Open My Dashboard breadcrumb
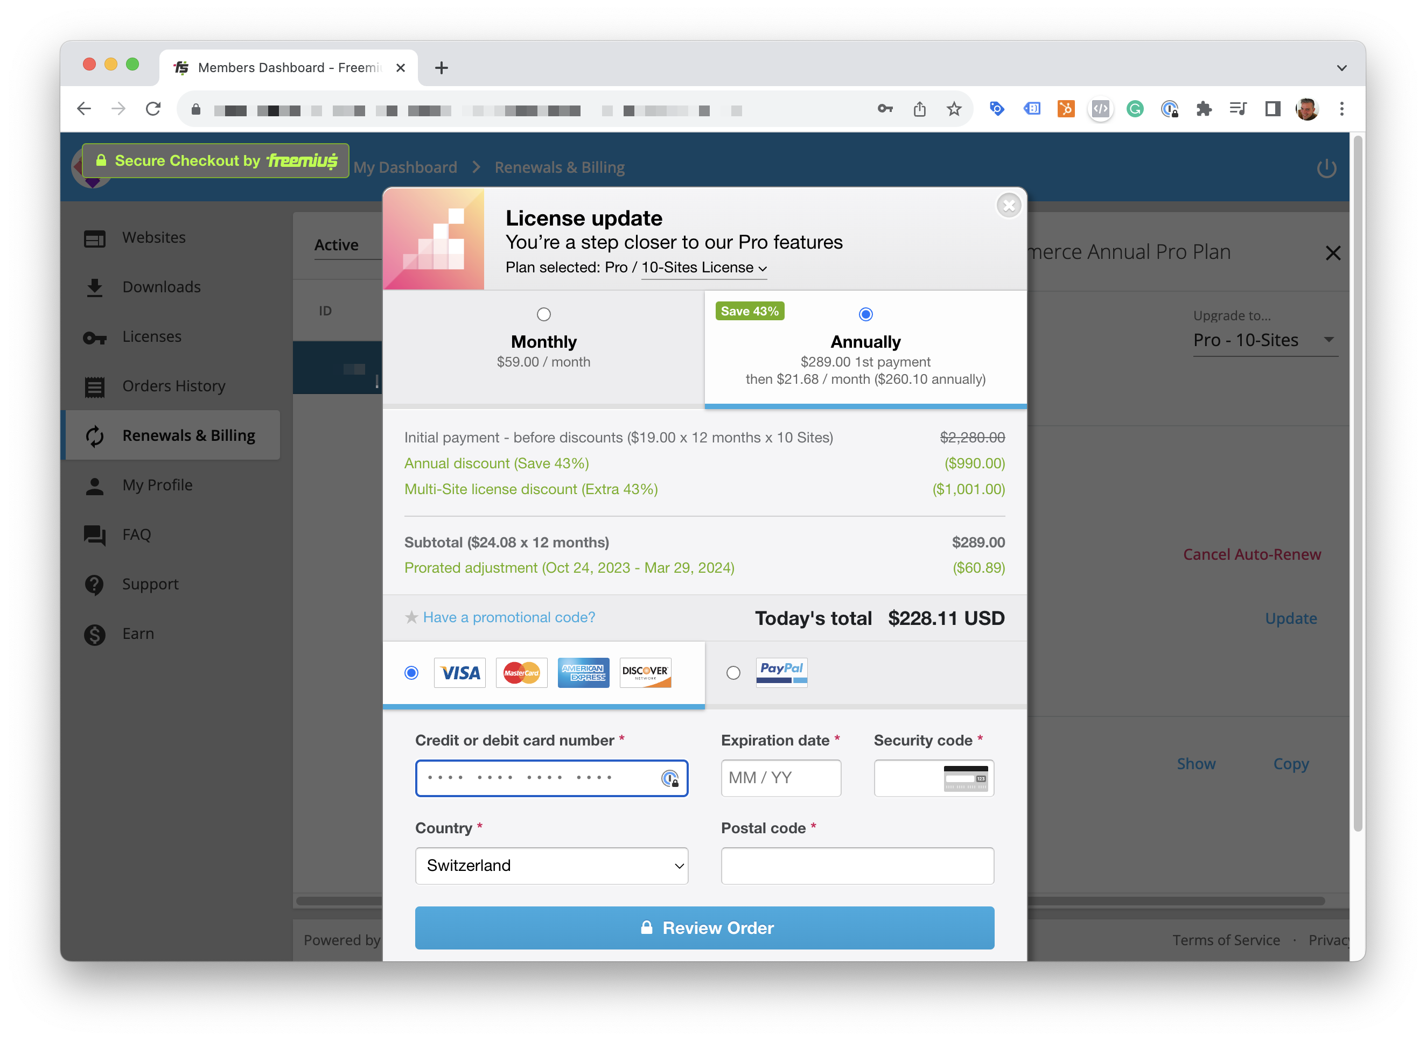The height and width of the screenshot is (1041, 1426). pyautogui.click(x=405, y=167)
